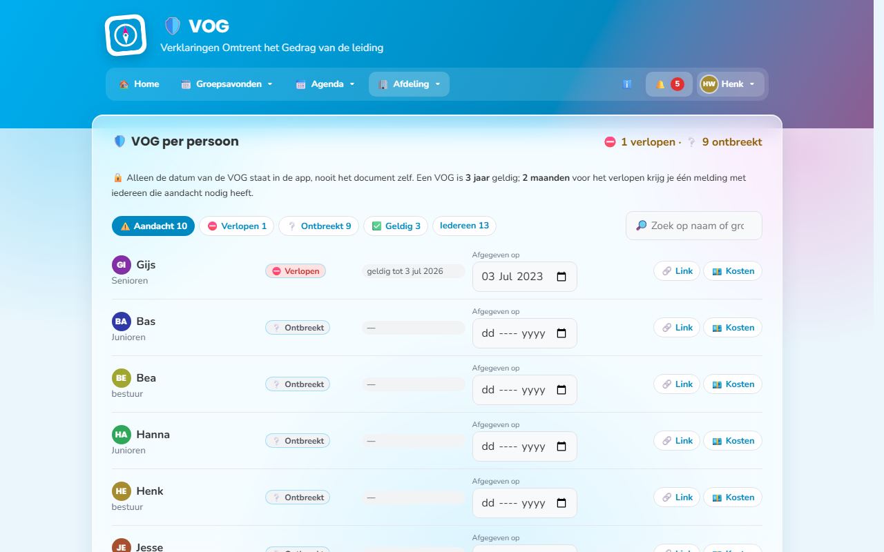Click Hanna's HA avatar
The width and height of the screenshot is (884, 552).
point(122,435)
